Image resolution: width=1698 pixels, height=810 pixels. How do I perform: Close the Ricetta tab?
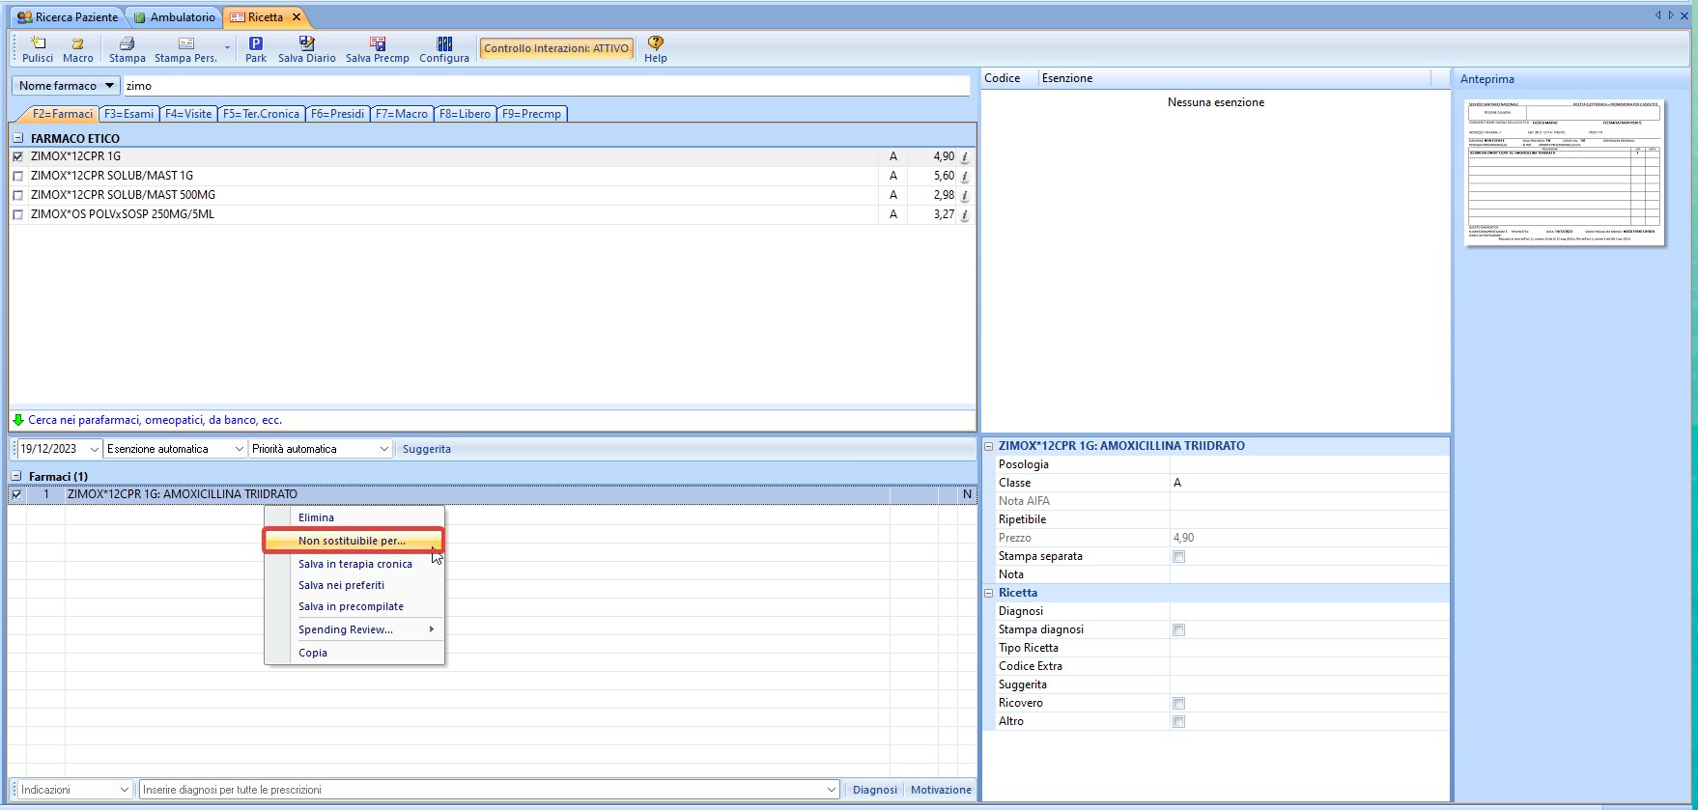coord(297,17)
